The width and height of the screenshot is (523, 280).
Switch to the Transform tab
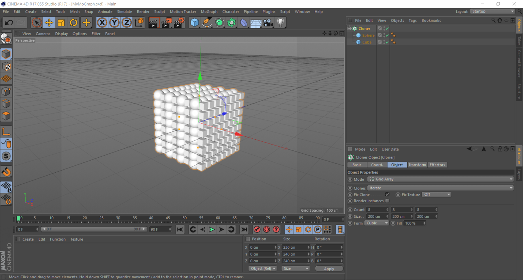(x=417, y=165)
